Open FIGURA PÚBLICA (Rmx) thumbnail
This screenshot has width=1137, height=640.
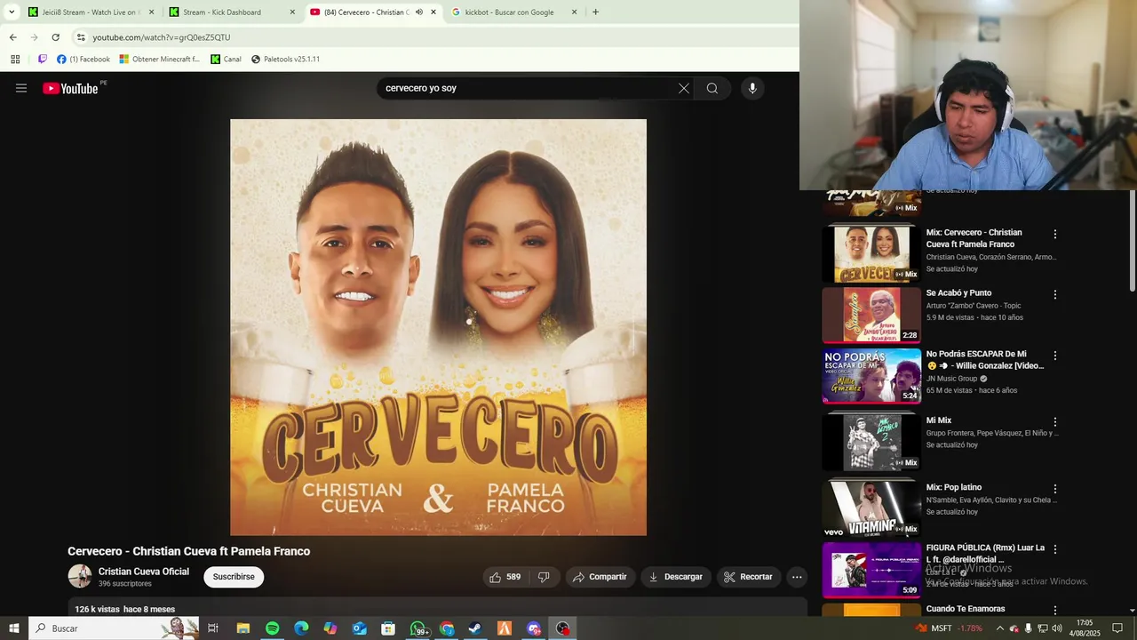[871, 569]
